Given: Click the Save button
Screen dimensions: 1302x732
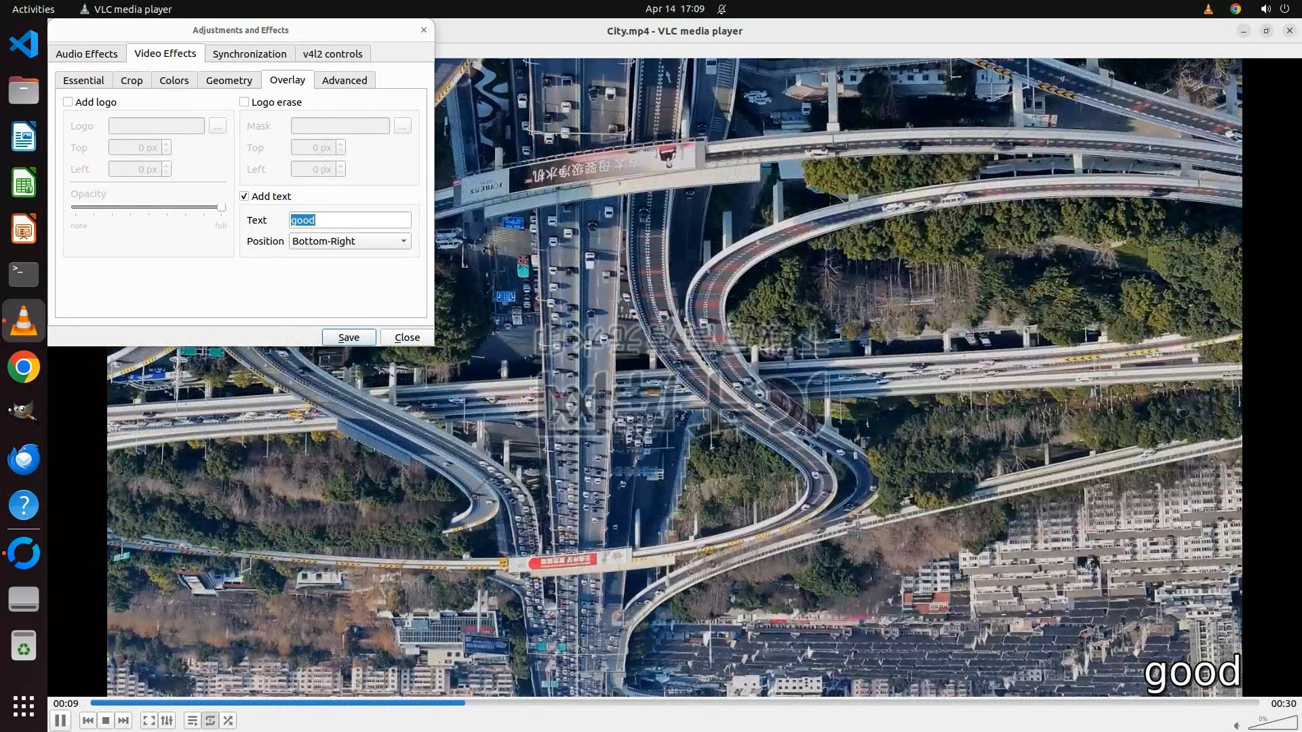Looking at the screenshot, I should [x=349, y=338].
